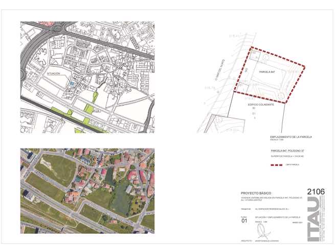Click the PARCELA 847 label inside the plot

pos(267,72)
